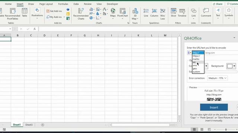Open the Symbols group menu
Viewport: 238px width, 133px height.
tap(229, 14)
